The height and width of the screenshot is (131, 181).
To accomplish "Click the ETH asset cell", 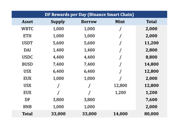I will pyautogui.click(x=27, y=36).
